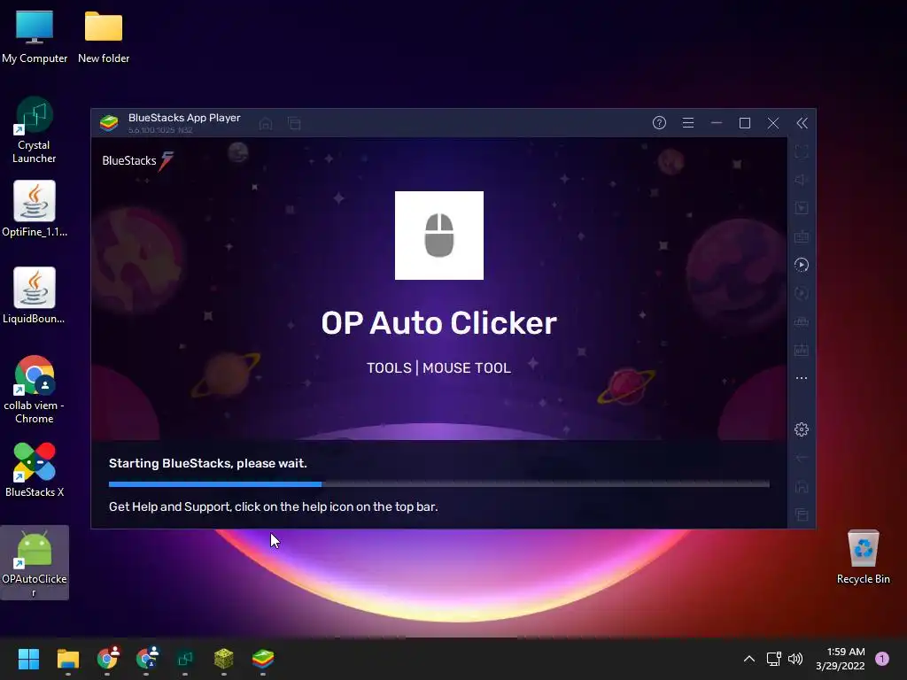Click the 'OP Auto Clicker' title text
The width and height of the screenshot is (907, 680).
(x=439, y=322)
